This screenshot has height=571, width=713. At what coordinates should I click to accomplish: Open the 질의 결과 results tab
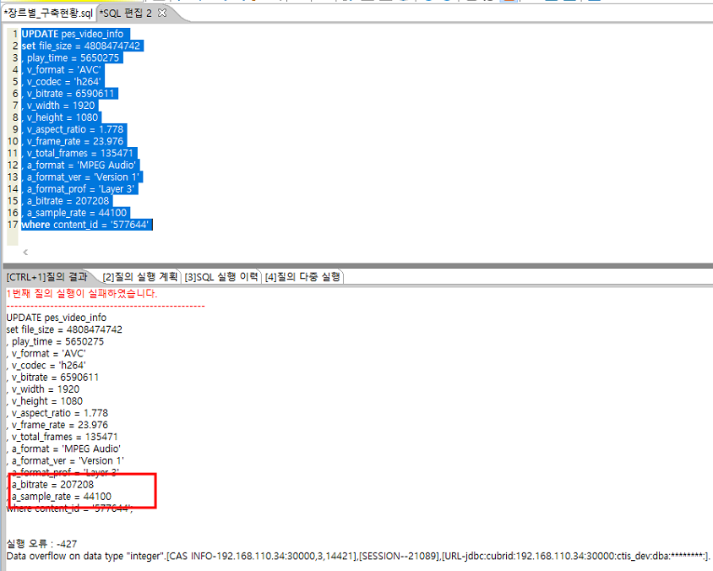pos(47,277)
